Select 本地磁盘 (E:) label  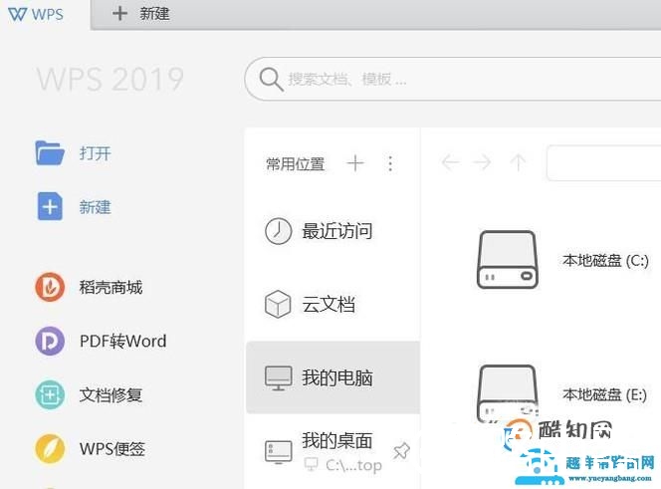point(604,395)
